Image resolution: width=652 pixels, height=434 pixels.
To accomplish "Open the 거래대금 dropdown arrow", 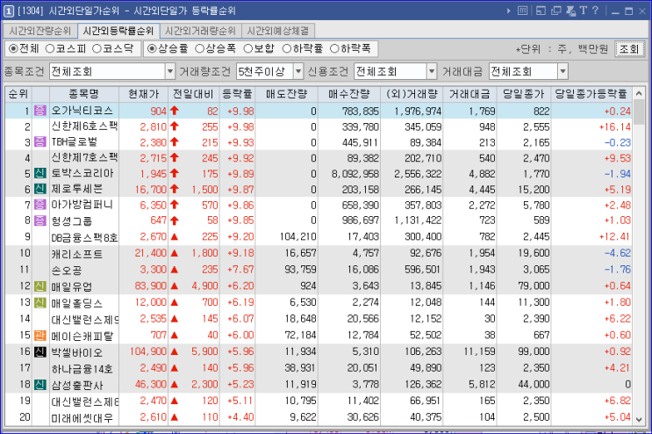I will pyautogui.click(x=562, y=71).
